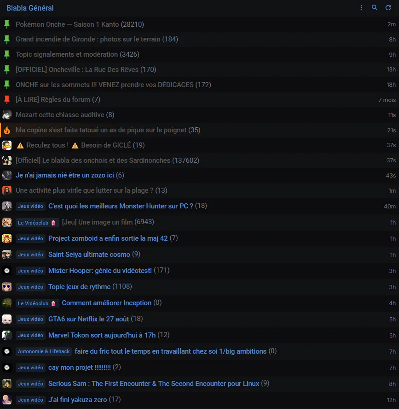This screenshot has width=399, height=409.
Task: Click the green pin beside Grand incendie de Gironde
Action: click(7, 39)
